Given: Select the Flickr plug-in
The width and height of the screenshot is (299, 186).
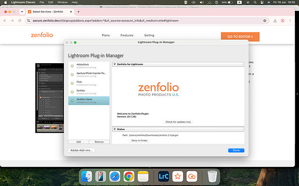Looking at the screenshot, I should [x=89, y=83].
